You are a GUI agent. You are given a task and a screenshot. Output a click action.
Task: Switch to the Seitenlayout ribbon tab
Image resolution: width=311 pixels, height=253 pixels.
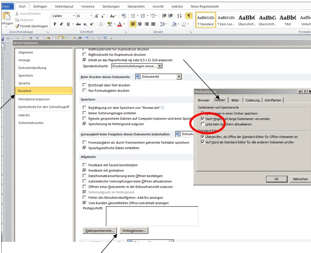[x=64, y=6]
